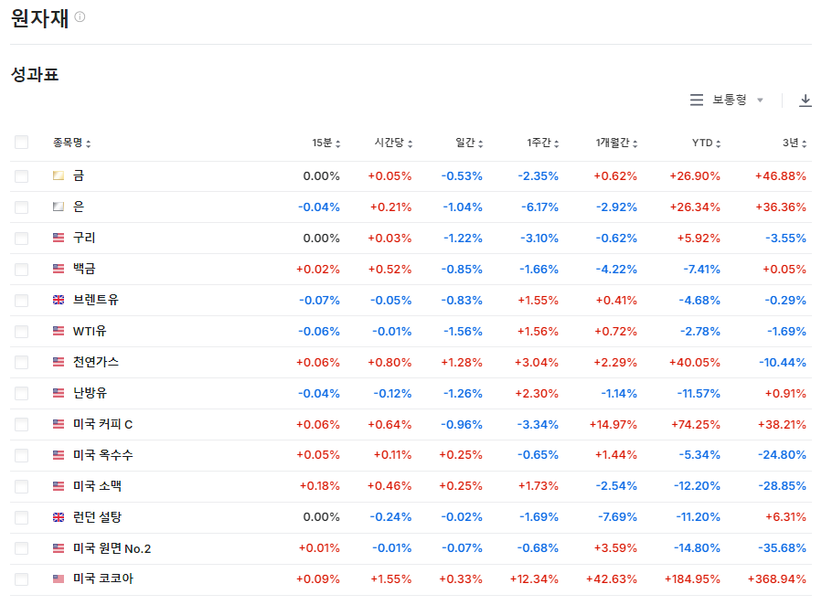Click the list view icon beside 보통형
The height and width of the screenshot is (605, 832).
point(696,100)
